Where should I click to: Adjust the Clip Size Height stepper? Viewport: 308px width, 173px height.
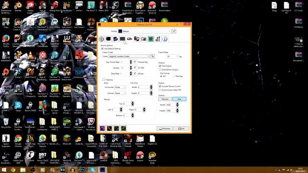pyautogui.click(x=151, y=93)
